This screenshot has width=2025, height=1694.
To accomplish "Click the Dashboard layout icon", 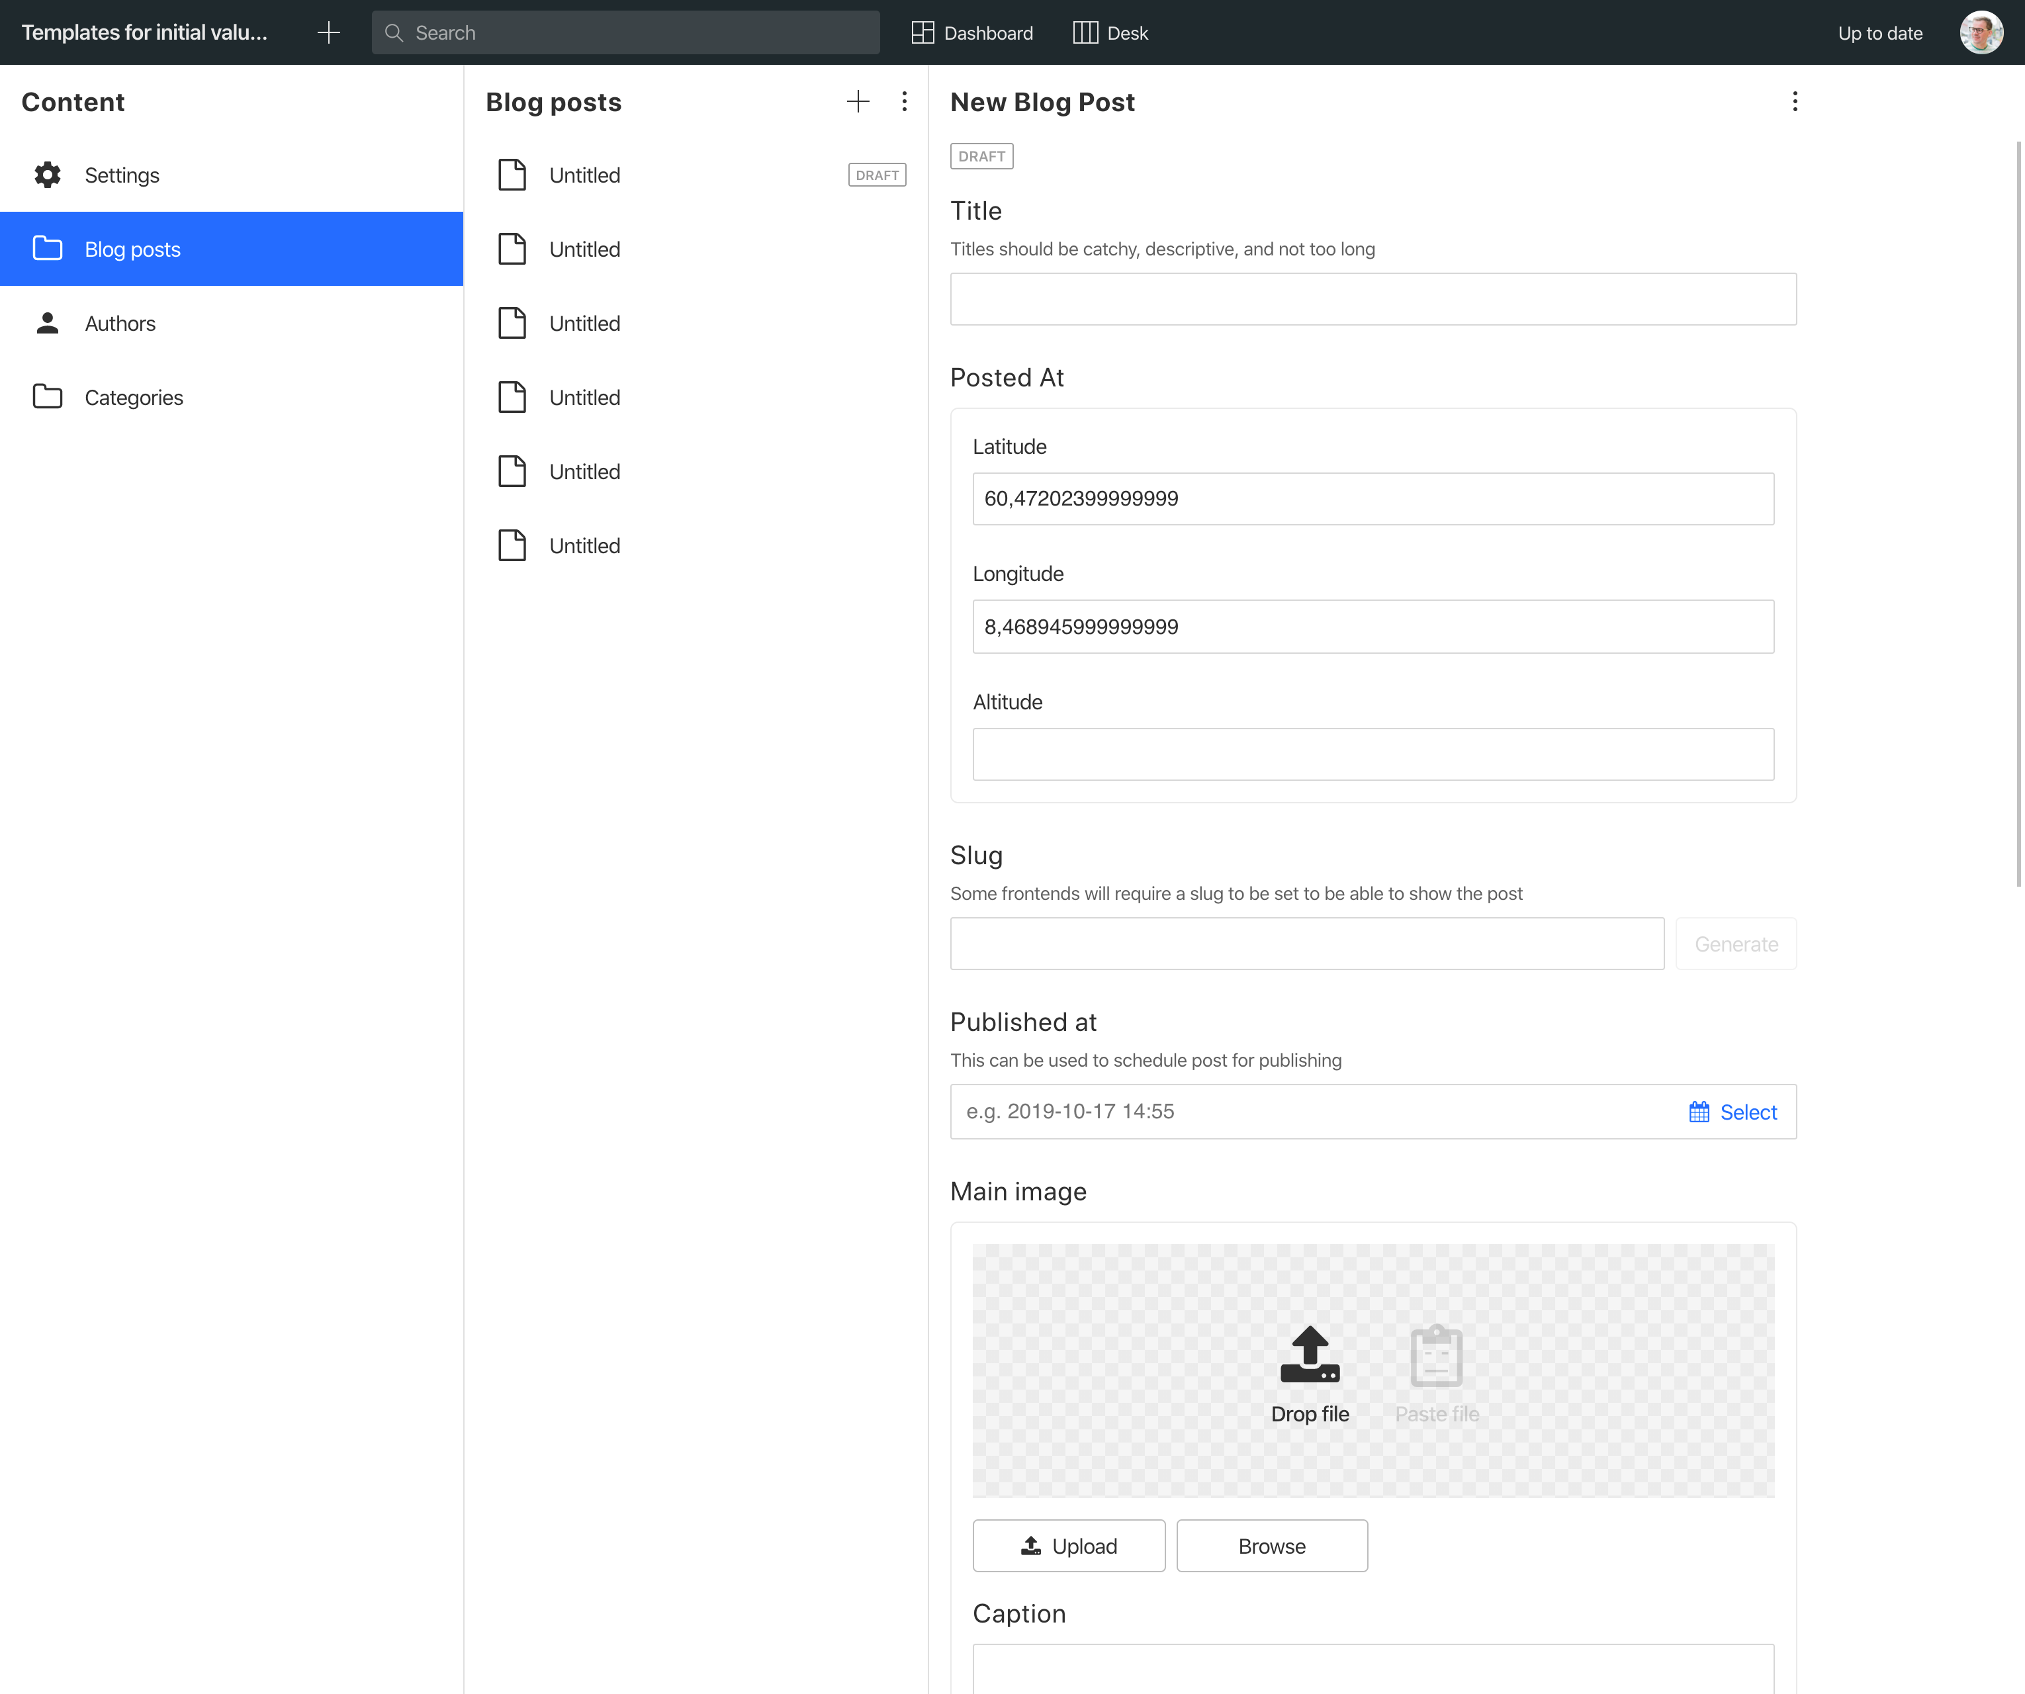I will (x=922, y=33).
